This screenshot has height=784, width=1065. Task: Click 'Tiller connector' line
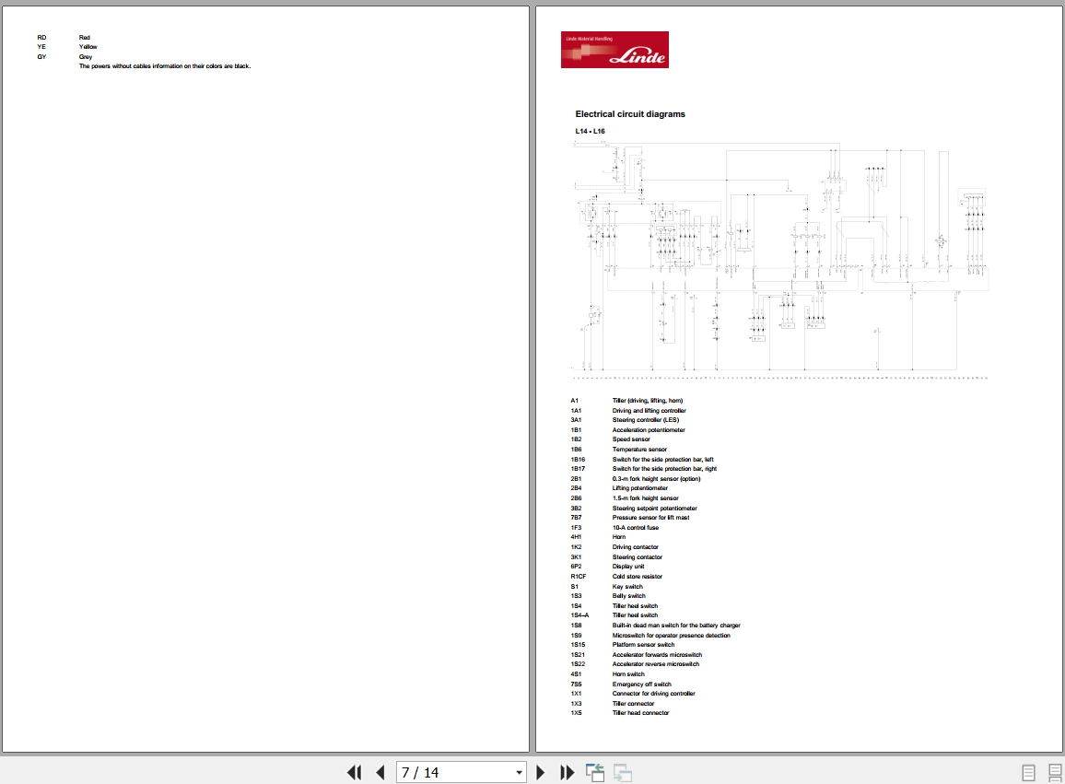[633, 704]
